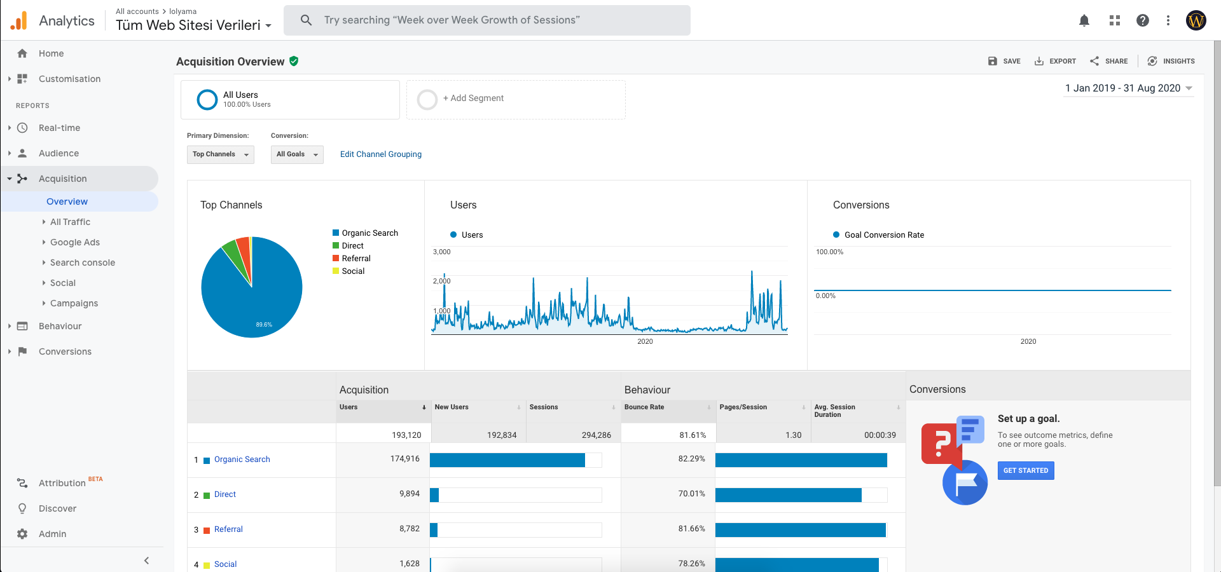The image size is (1221, 572).
Task: Click the Save report icon
Action: [x=993, y=61]
